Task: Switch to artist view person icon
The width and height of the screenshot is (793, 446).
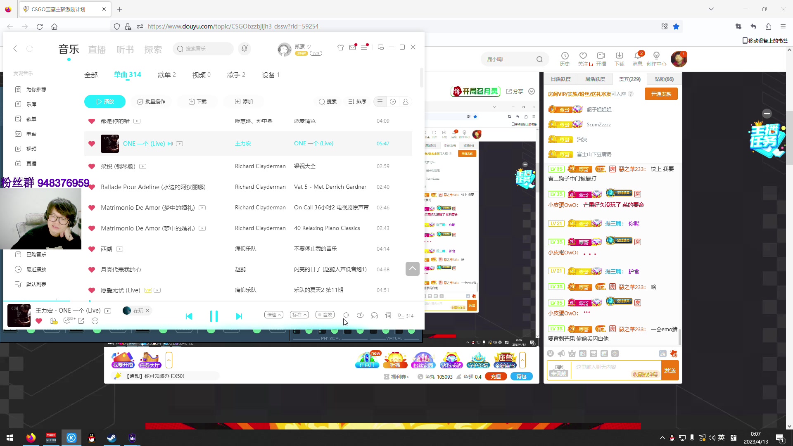Action: (x=406, y=102)
